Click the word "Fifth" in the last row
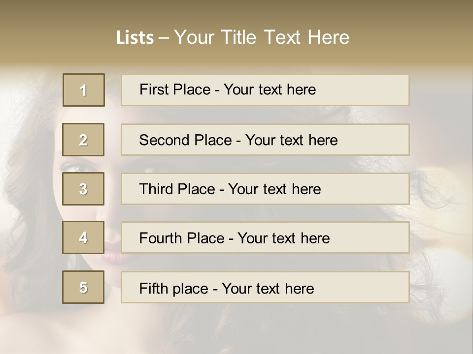Image resolution: width=473 pixels, height=354 pixels. tap(153, 288)
